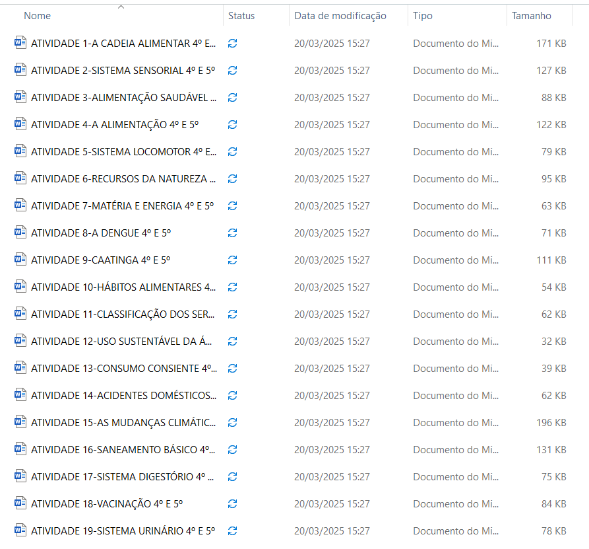Click modification date of ATIVIDADE 4-A ALIMENTAÇÃO

332,125
